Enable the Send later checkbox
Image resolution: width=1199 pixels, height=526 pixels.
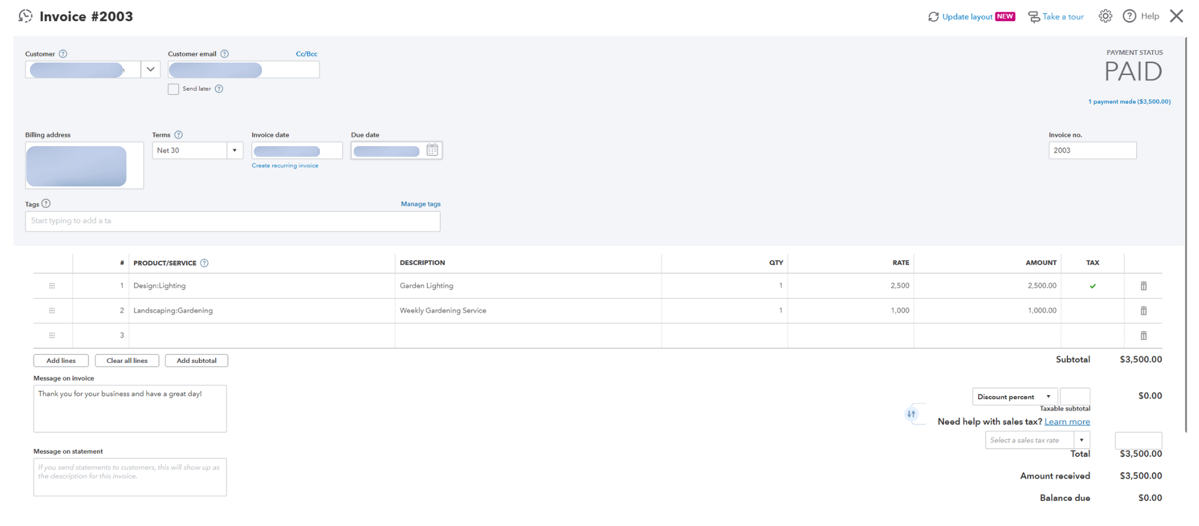click(173, 89)
